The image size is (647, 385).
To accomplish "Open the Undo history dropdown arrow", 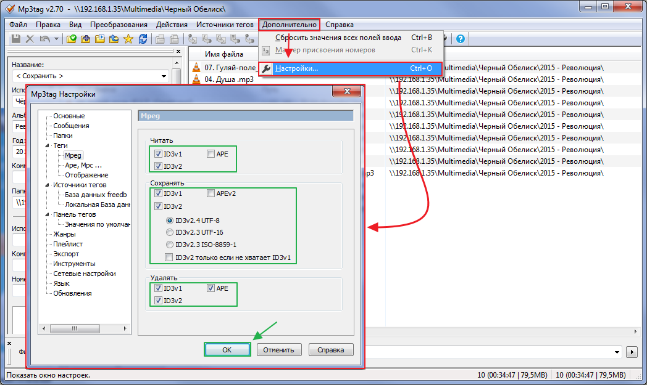I will coord(56,39).
